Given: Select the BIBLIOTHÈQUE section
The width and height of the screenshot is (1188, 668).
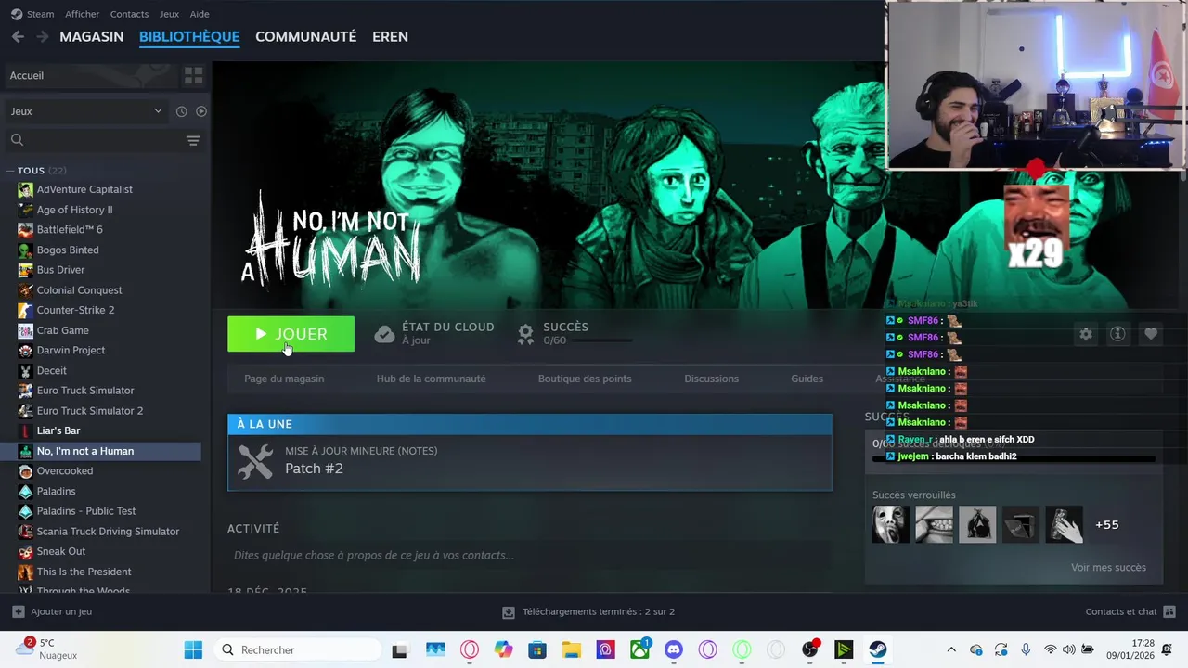Looking at the screenshot, I should point(189,36).
